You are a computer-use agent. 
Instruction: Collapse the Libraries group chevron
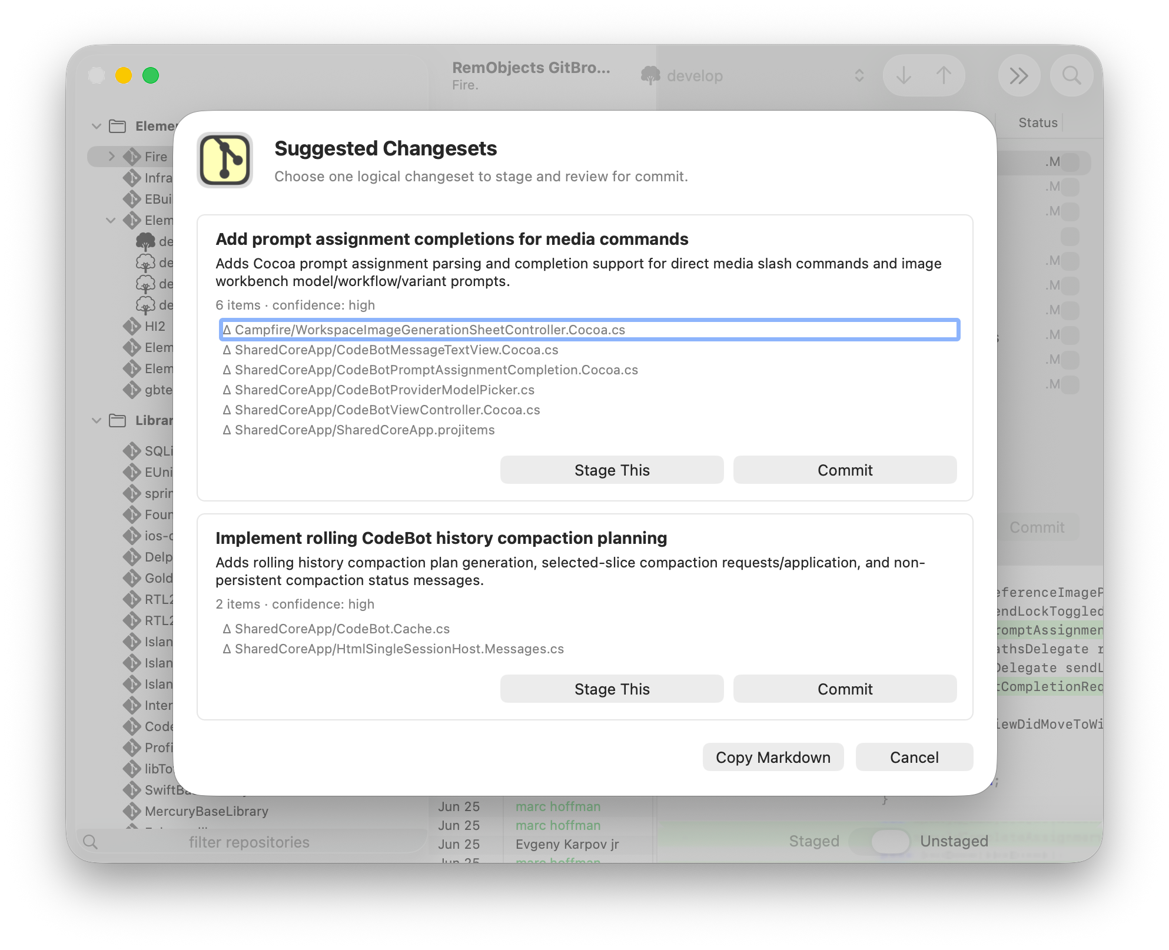(97, 420)
